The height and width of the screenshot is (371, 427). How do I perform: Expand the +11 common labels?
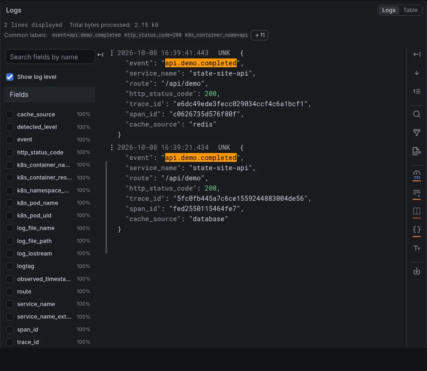click(x=259, y=35)
